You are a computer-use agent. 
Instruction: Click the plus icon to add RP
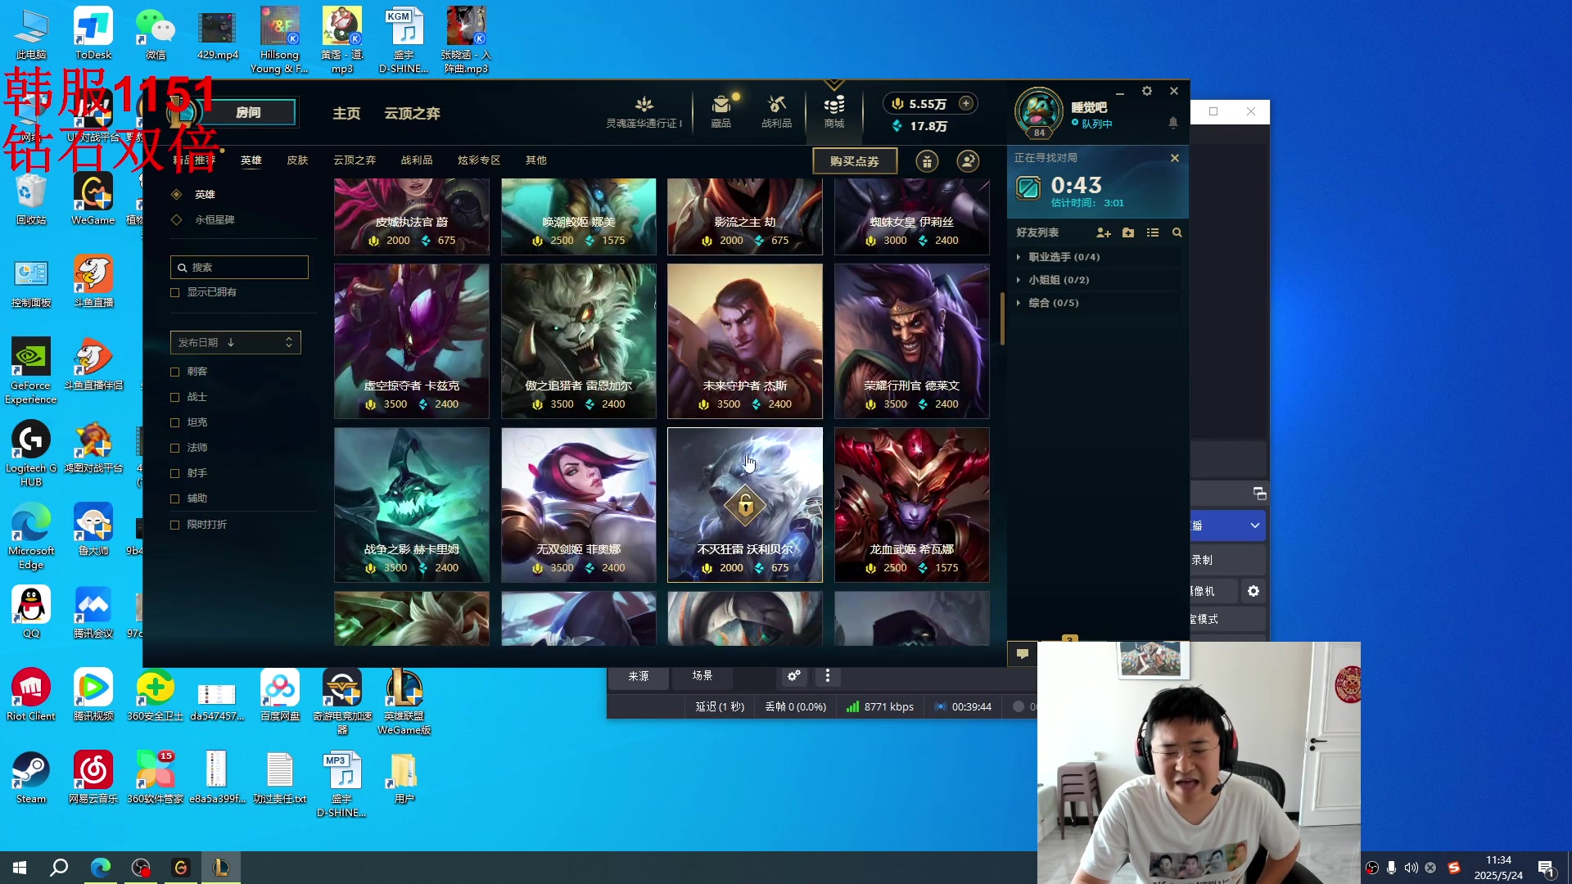[x=966, y=103]
